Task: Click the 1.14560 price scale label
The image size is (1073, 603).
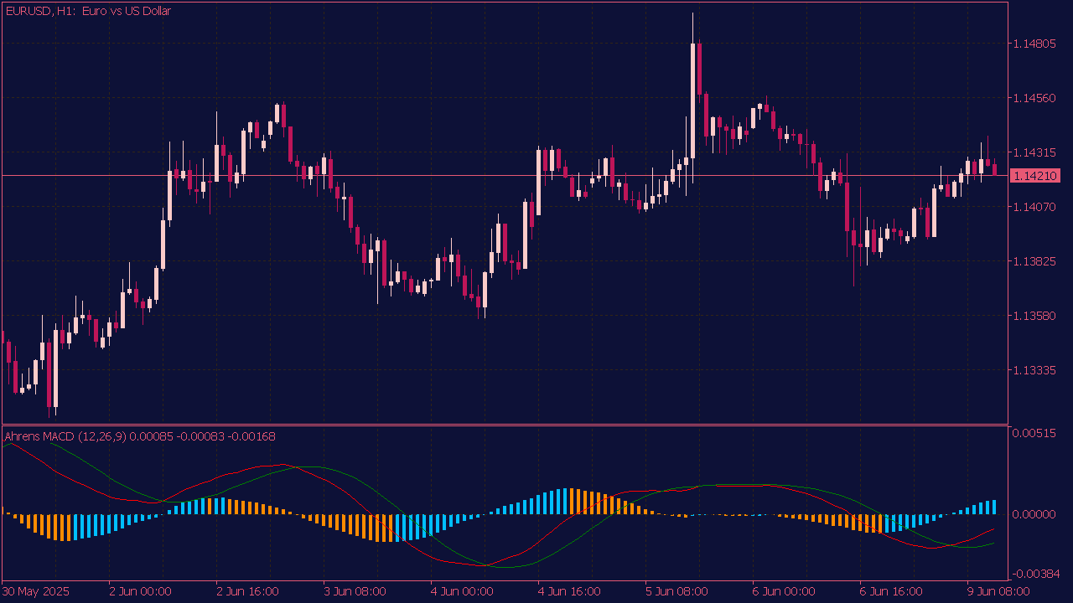Action: 1034,98
